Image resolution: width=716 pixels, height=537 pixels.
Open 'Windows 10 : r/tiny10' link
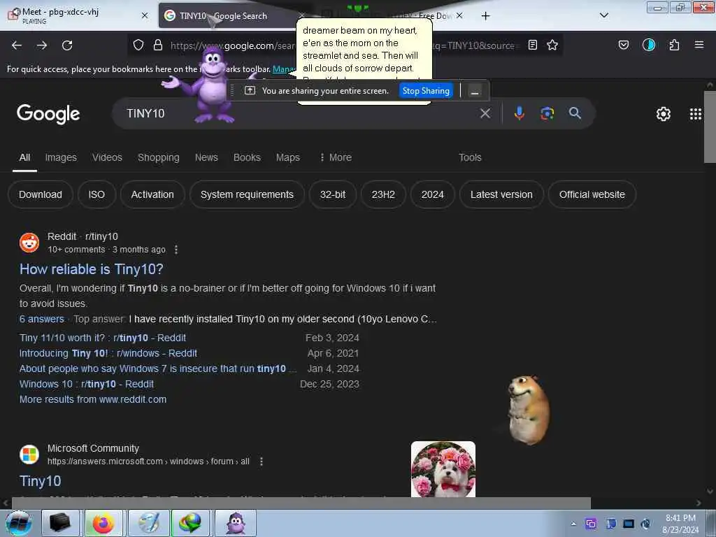[87, 384]
